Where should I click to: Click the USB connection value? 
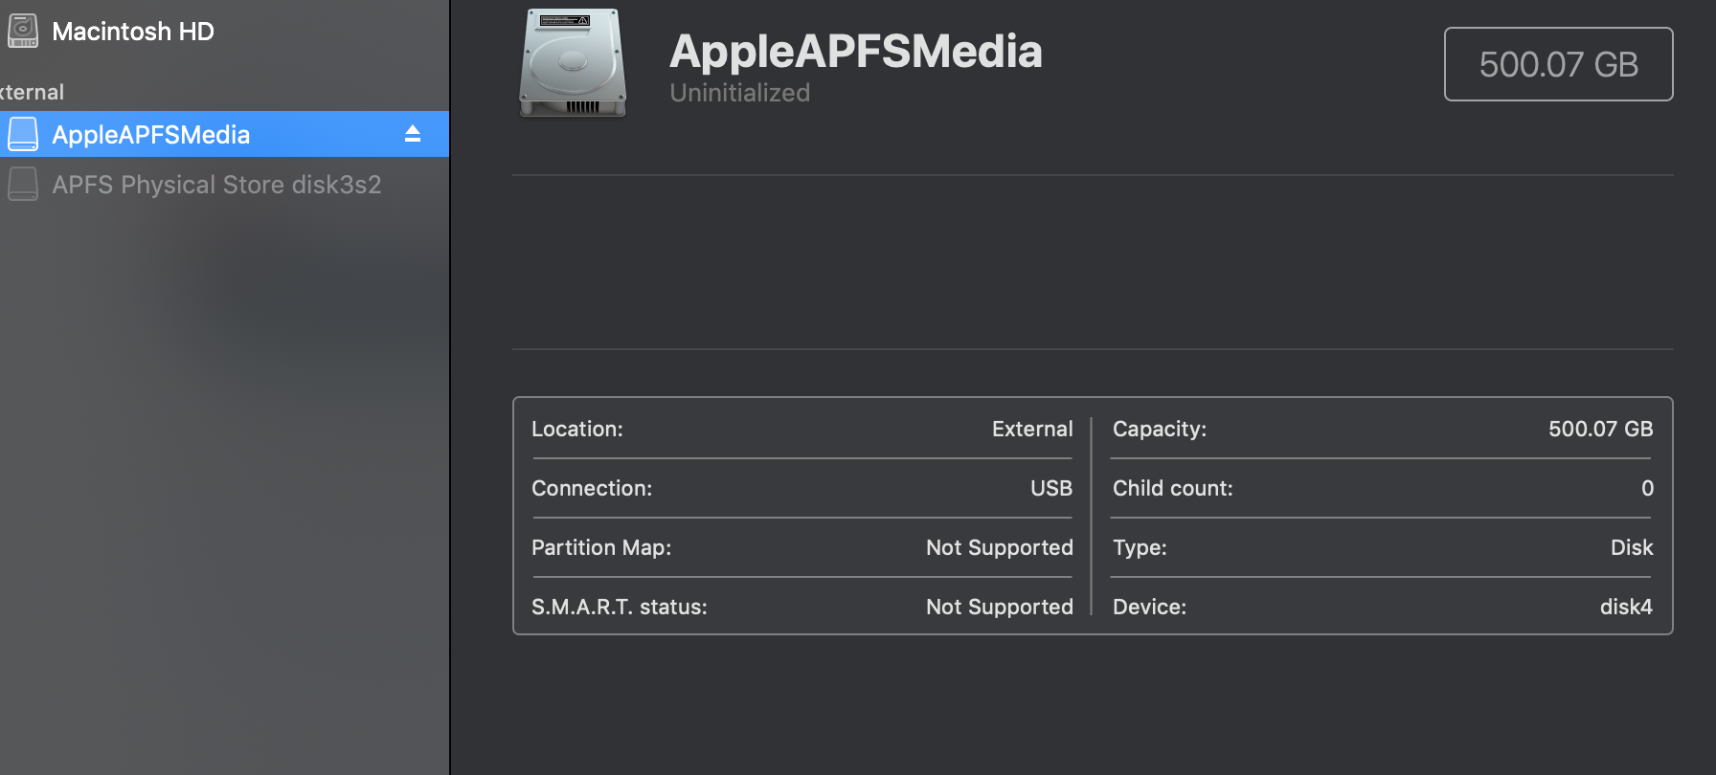[1050, 488]
